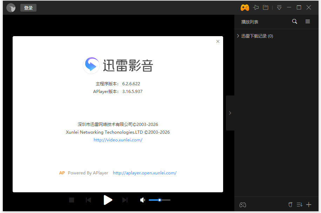
Task: Click the 登录 login button
Action: (x=28, y=7)
